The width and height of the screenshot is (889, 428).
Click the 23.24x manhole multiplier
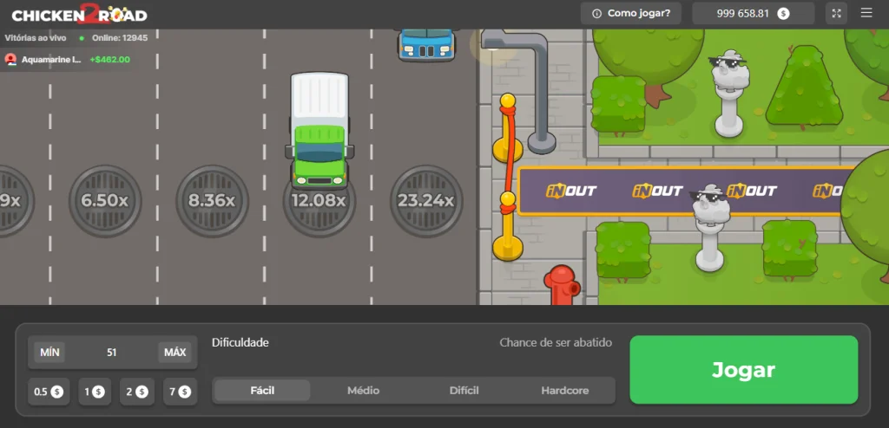[425, 201]
